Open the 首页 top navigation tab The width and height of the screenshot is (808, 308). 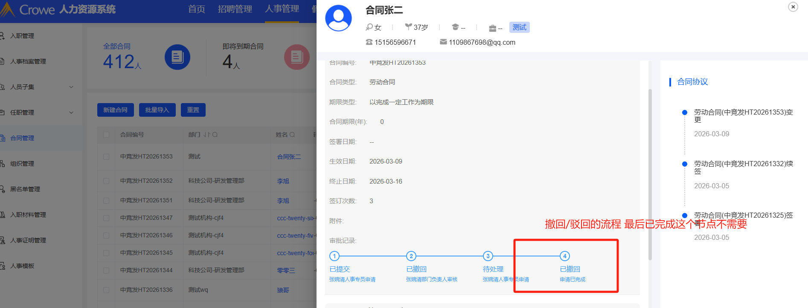pyautogui.click(x=197, y=9)
